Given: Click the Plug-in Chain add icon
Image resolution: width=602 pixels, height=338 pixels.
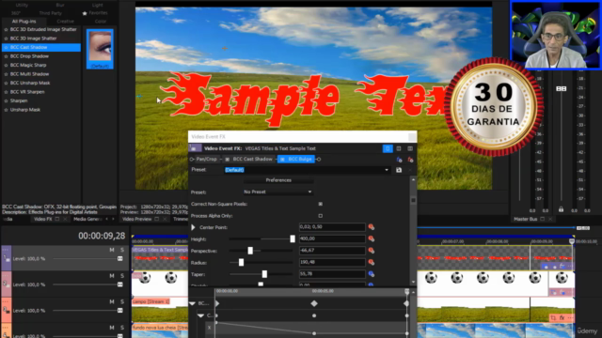Looking at the screenshot, I should 399,160.
